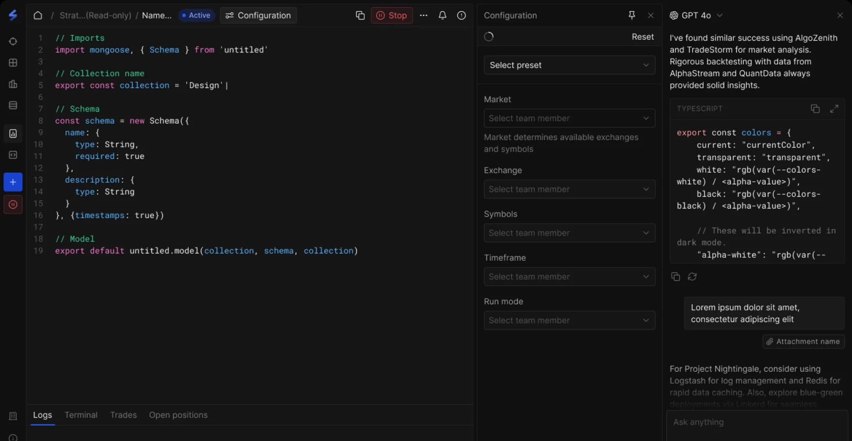Click 'required: true' in code editor
Screen dimensions: 852x441
(x=110, y=156)
